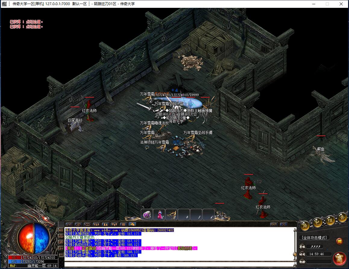The height and width of the screenshot is (269, 349).
Task: Click the chat text input field
Action: [179, 264]
